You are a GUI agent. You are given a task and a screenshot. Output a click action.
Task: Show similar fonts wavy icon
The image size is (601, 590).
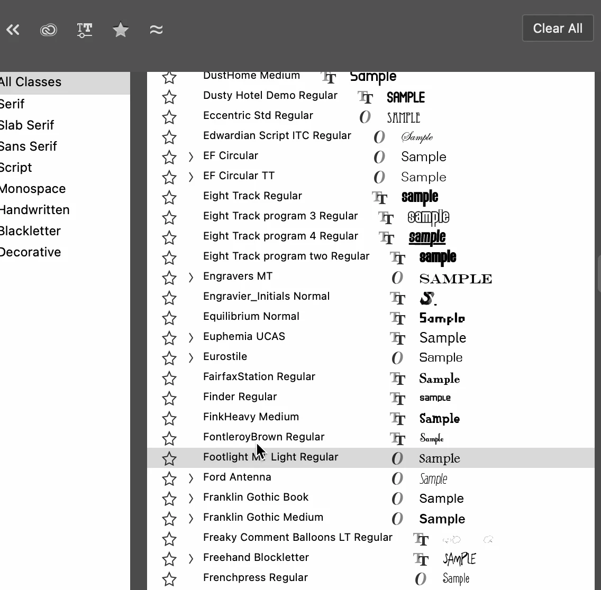pyautogui.click(x=156, y=30)
